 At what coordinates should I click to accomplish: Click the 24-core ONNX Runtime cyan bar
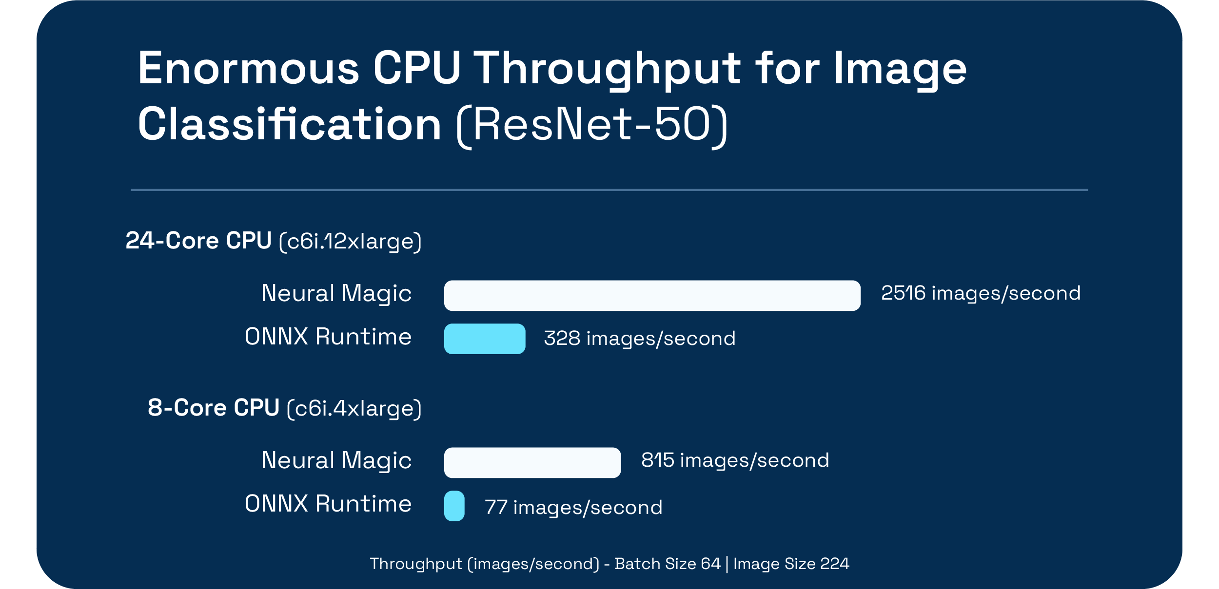(x=485, y=339)
